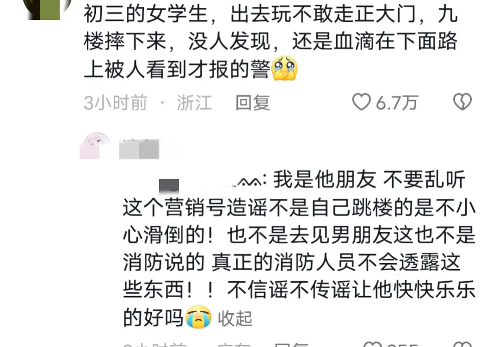This screenshot has height=347, width=499.
Task: Like the reply with the bottom heart icon
Action: click(x=373, y=344)
